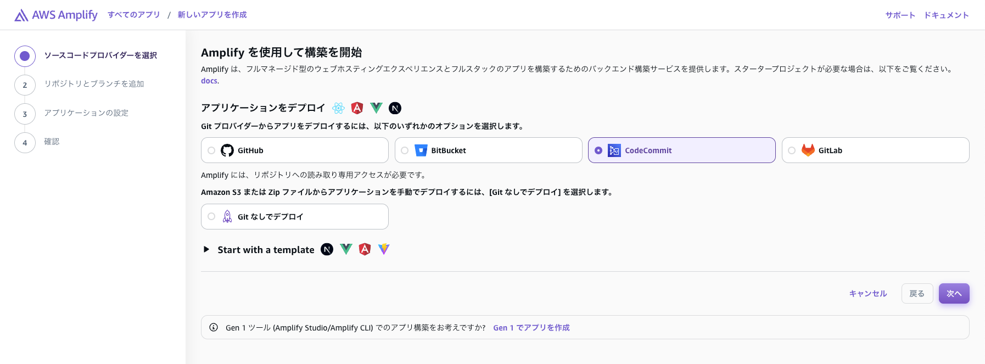Select the GitHub radio button
The width and height of the screenshot is (985, 364).
211,150
